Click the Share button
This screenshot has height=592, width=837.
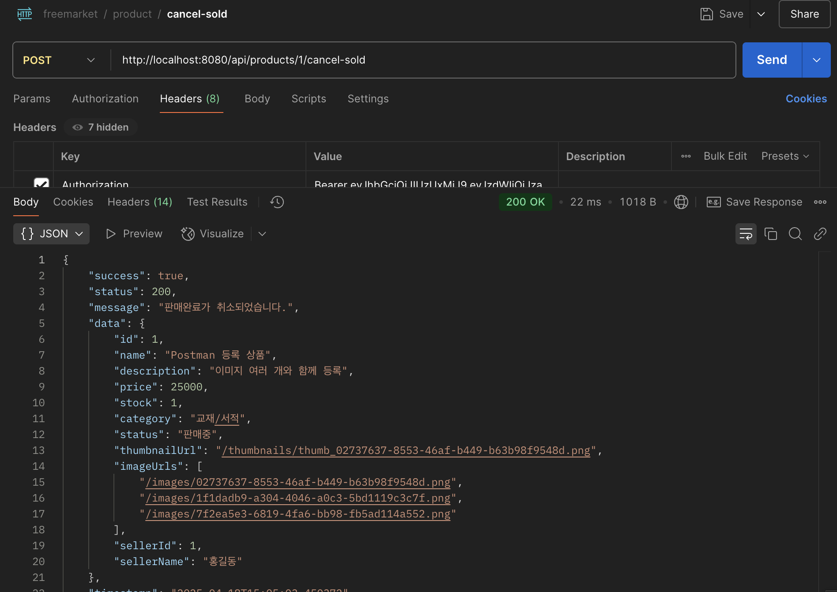pyautogui.click(x=804, y=14)
